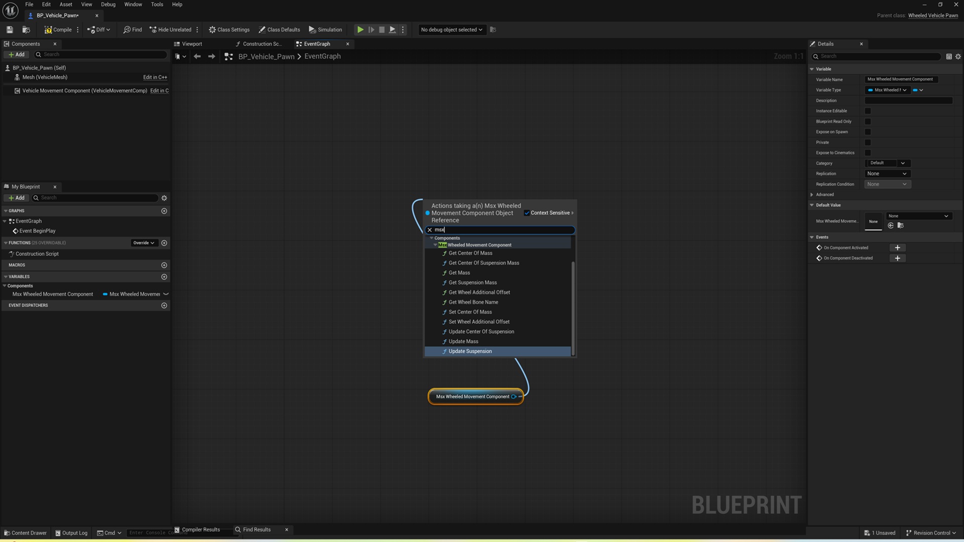The height and width of the screenshot is (542, 964).
Task: Open the Diff dropdown
Action: pyautogui.click(x=98, y=30)
